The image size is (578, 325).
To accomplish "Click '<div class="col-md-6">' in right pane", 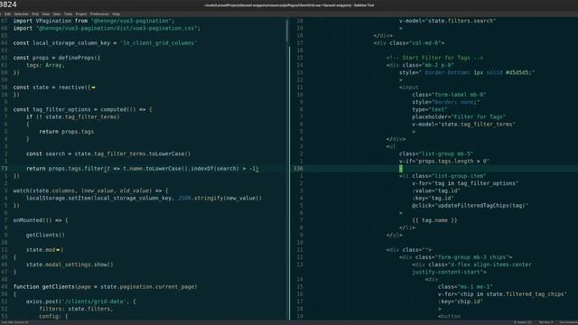I will tap(409, 43).
